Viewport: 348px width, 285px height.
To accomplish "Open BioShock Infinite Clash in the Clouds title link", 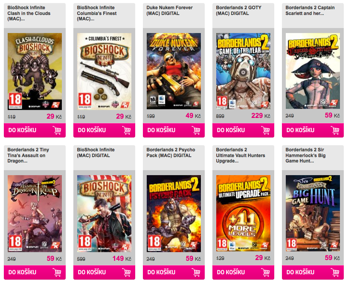I will (29, 13).
